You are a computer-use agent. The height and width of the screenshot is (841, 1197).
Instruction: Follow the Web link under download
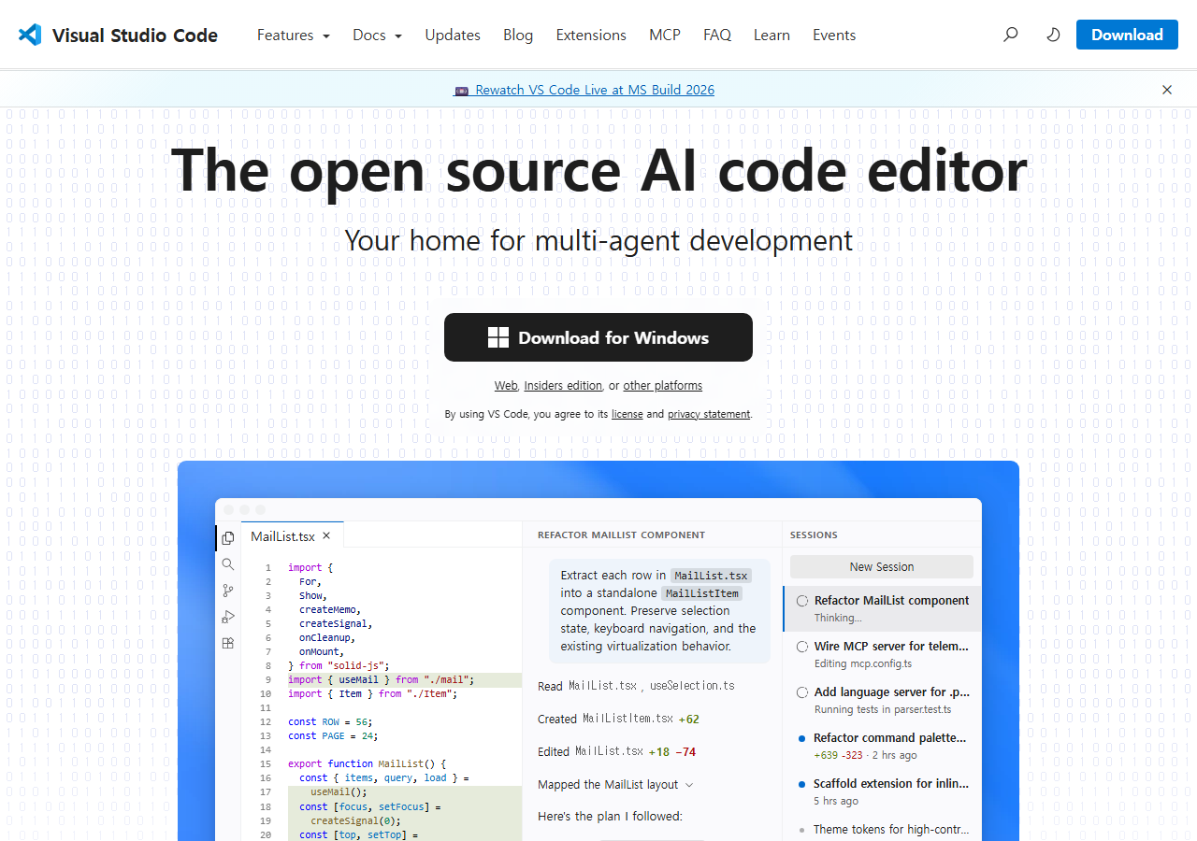point(506,385)
